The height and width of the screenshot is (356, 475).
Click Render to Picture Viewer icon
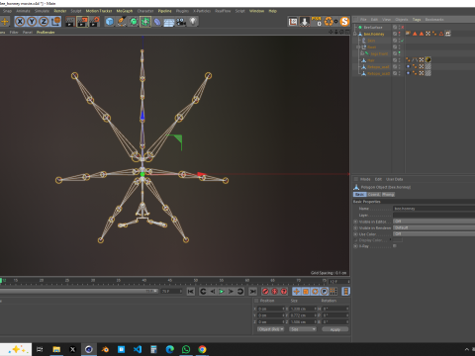click(82, 22)
